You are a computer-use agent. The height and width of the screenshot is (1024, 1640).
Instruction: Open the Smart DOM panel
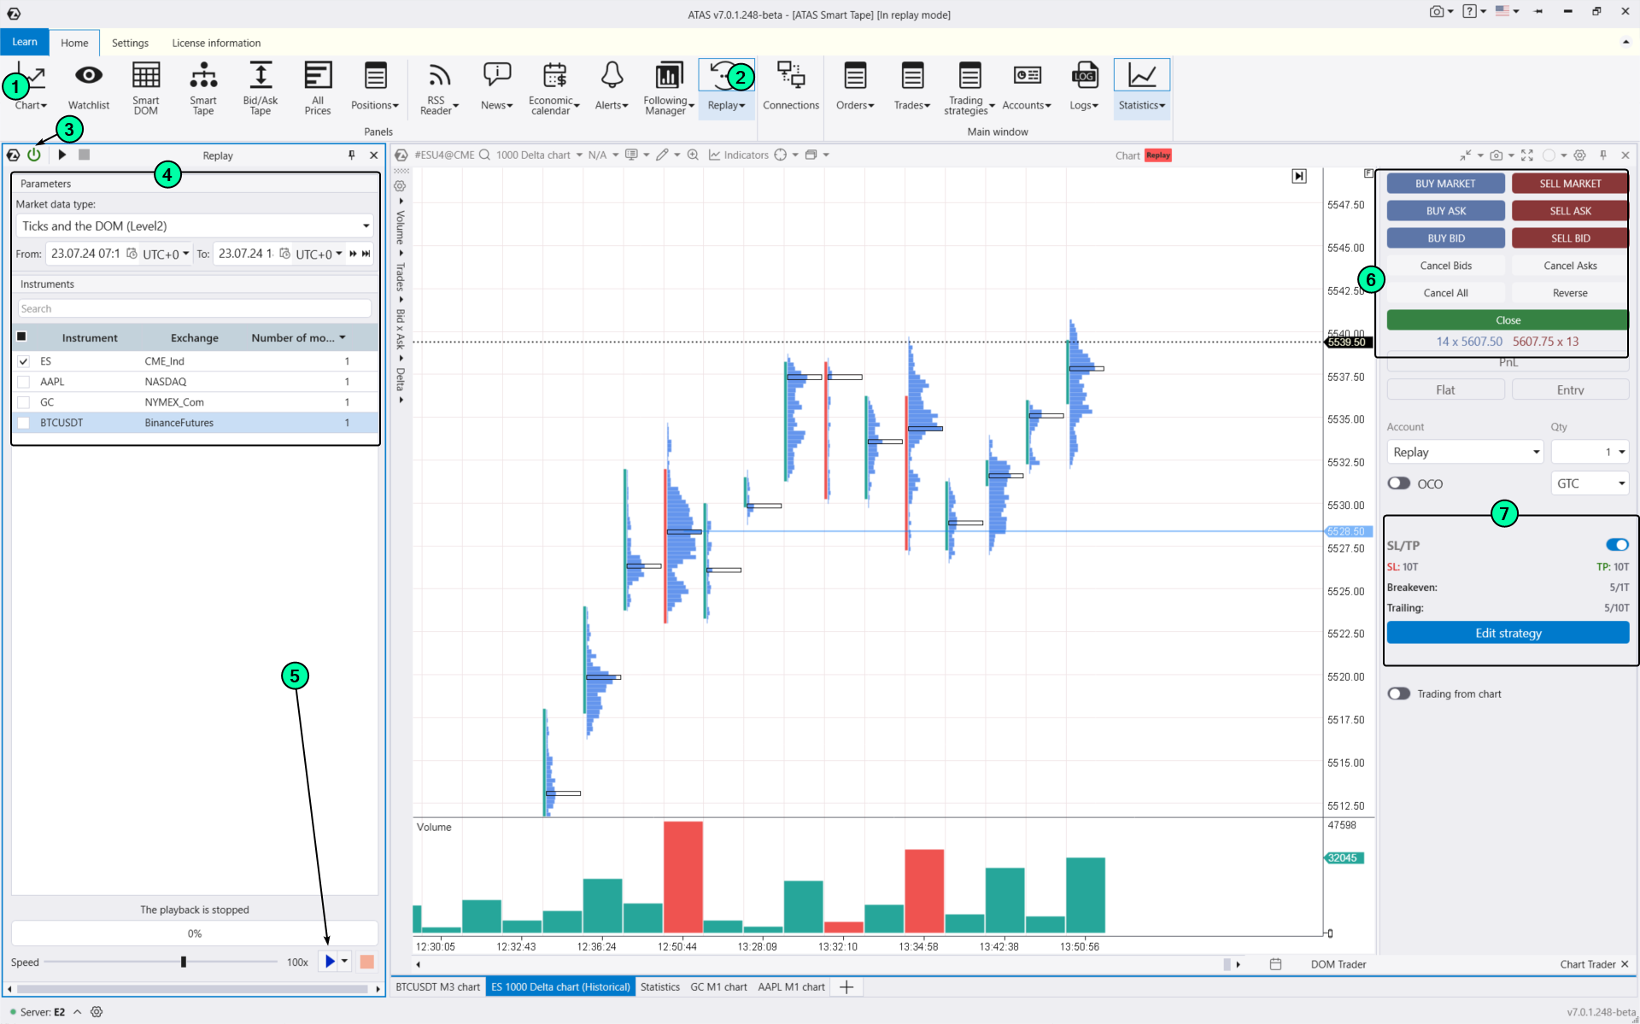coord(145,85)
